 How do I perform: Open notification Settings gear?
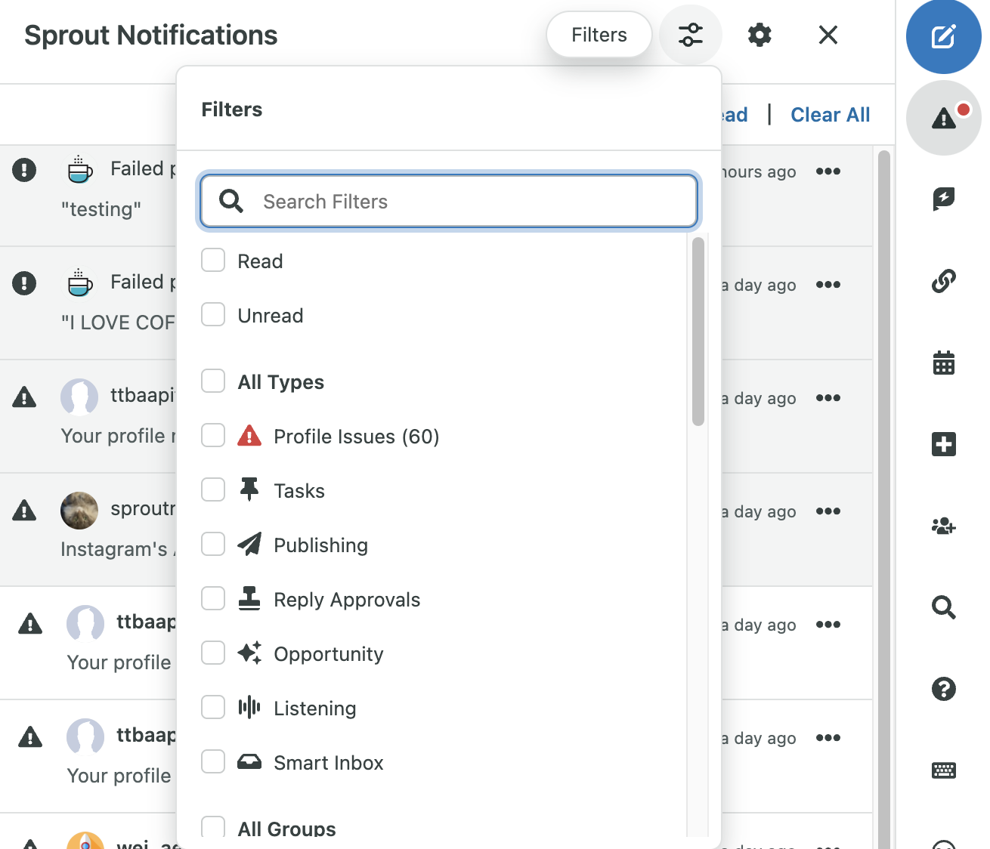coord(759,35)
